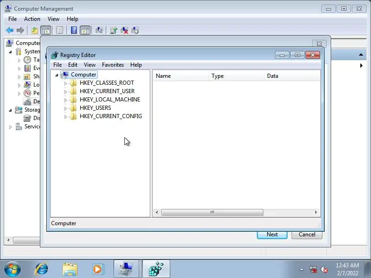Screen dimensions: 371x278
Task: Open Registry Editor Edit menu
Action: tap(73, 65)
